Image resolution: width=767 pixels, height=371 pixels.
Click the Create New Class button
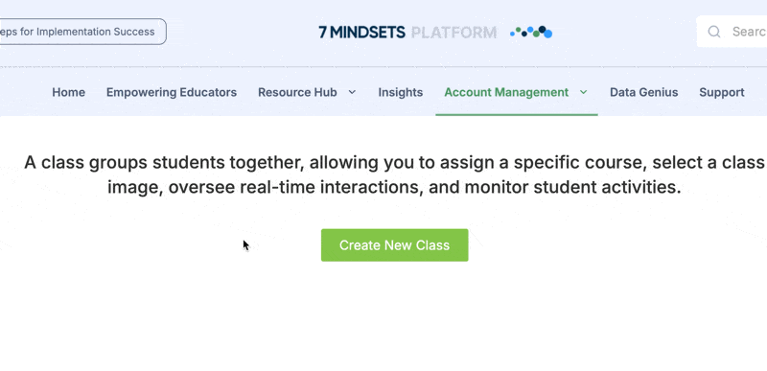click(395, 244)
